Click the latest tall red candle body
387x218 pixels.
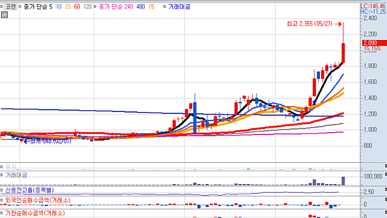click(343, 53)
